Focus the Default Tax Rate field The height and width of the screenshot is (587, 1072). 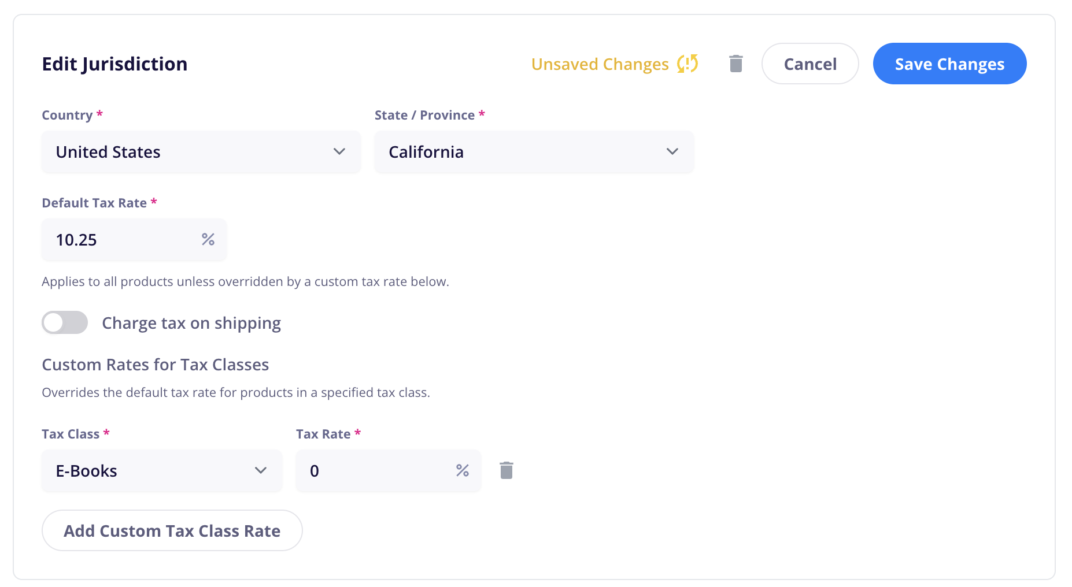click(x=134, y=240)
